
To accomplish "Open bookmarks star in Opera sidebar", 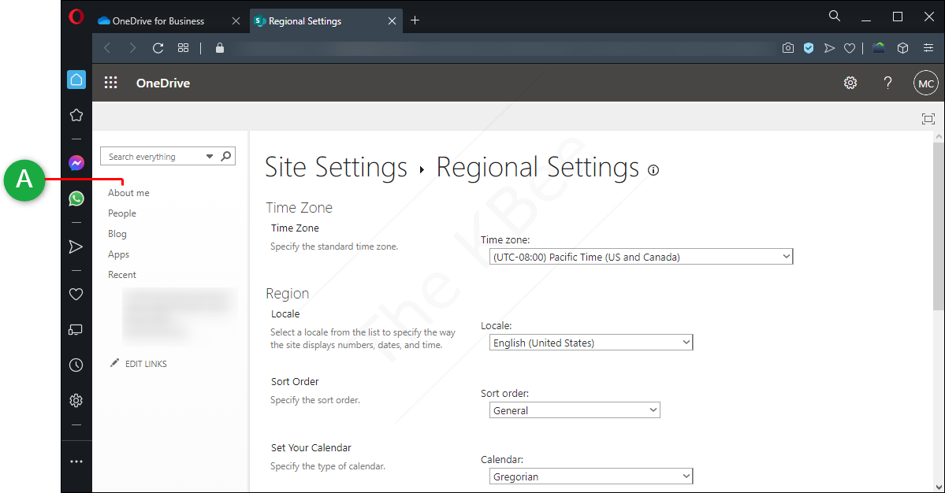I will [76, 115].
